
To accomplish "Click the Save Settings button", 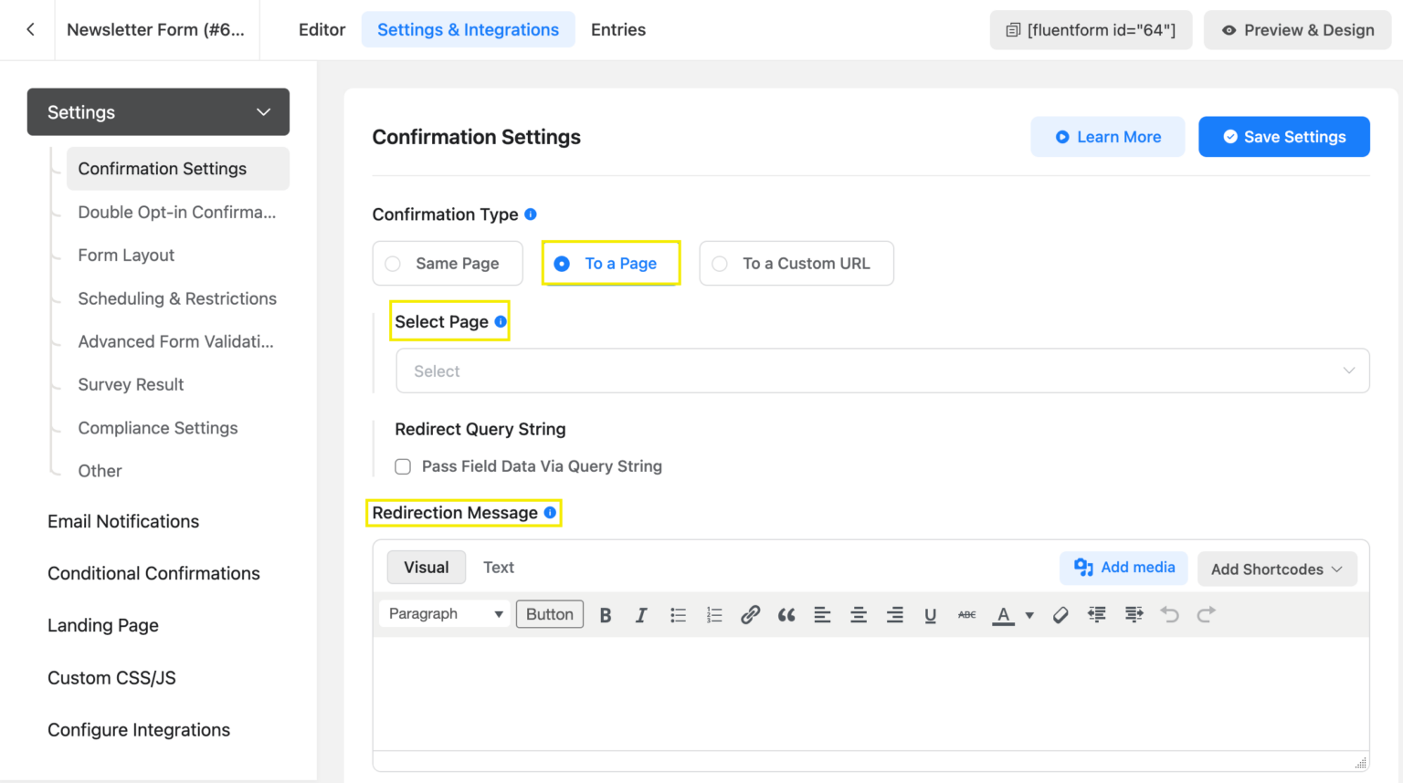I will click(1284, 136).
